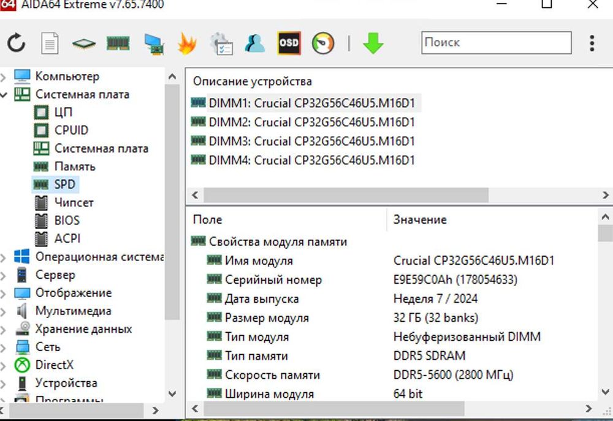Select Устройства in the tree
This screenshot has height=421, width=613.
pyautogui.click(x=66, y=382)
